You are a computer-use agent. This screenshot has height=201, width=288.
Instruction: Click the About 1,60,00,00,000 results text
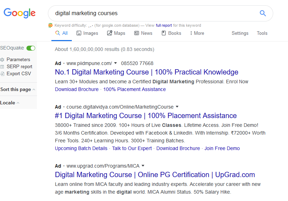click(105, 49)
